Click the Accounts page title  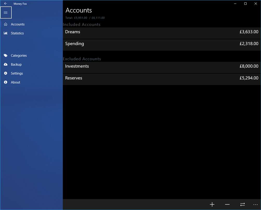click(x=79, y=10)
